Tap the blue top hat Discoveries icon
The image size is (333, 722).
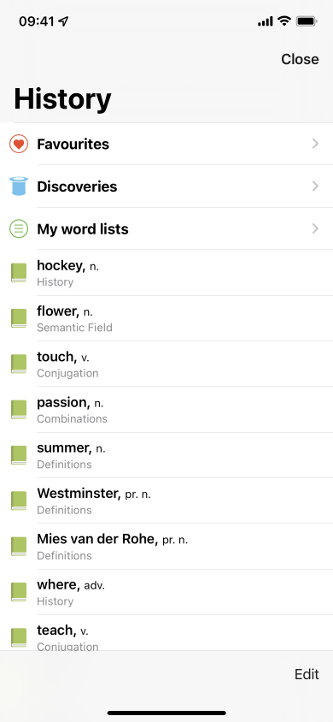[x=19, y=186]
